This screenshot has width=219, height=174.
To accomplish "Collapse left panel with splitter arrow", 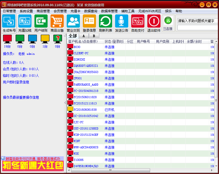I will click(65, 103).
